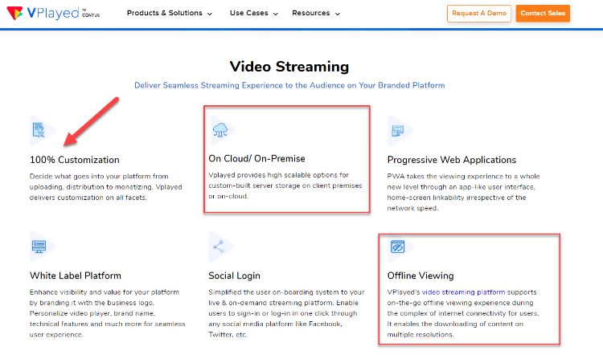Click the Contact Sales button
The image size is (603, 355).
(x=543, y=13)
